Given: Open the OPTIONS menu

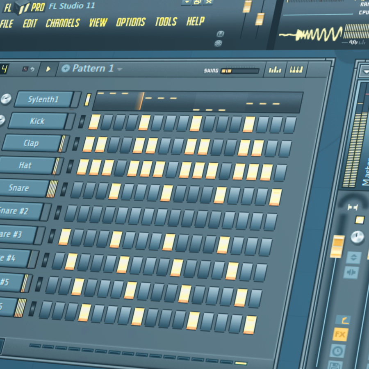Looking at the screenshot, I should click(131, 22).
